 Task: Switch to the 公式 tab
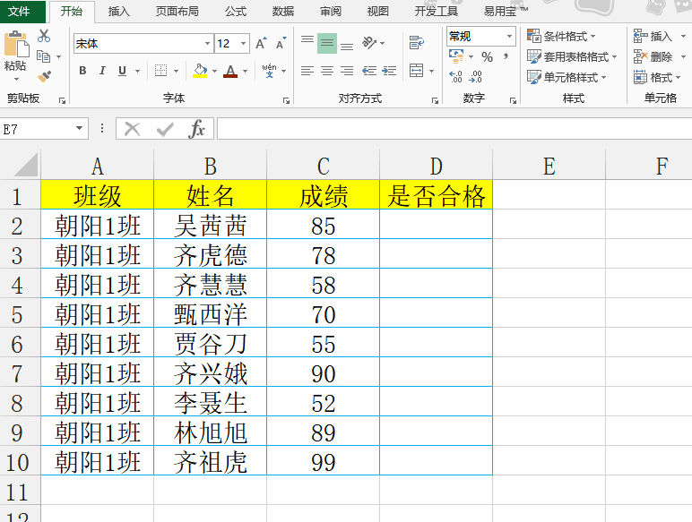point(235,12)
